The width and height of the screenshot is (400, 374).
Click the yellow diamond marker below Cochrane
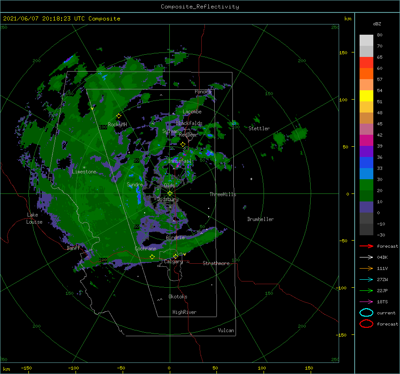(x=152, y=257)
